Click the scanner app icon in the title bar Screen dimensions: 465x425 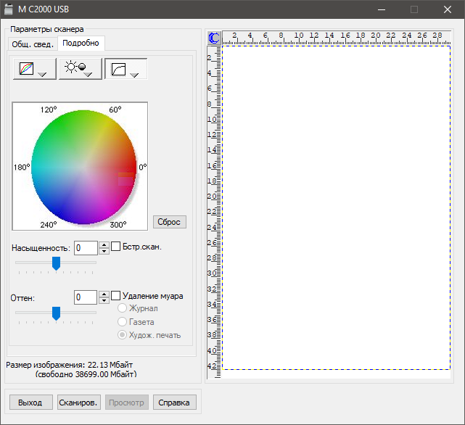(x=9, y=9)
